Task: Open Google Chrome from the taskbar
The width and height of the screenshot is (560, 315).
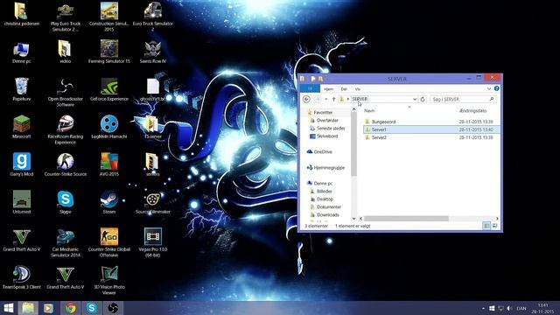Action: tap(70, 308)
